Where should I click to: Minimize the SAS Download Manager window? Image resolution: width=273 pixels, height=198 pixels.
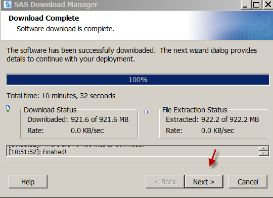pyautogui.click(x=245, y=5)
